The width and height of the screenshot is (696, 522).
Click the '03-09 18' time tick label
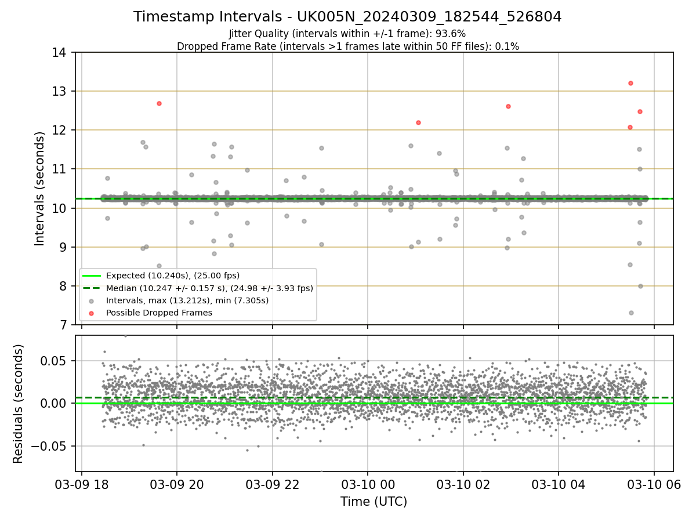click(82, 484)
